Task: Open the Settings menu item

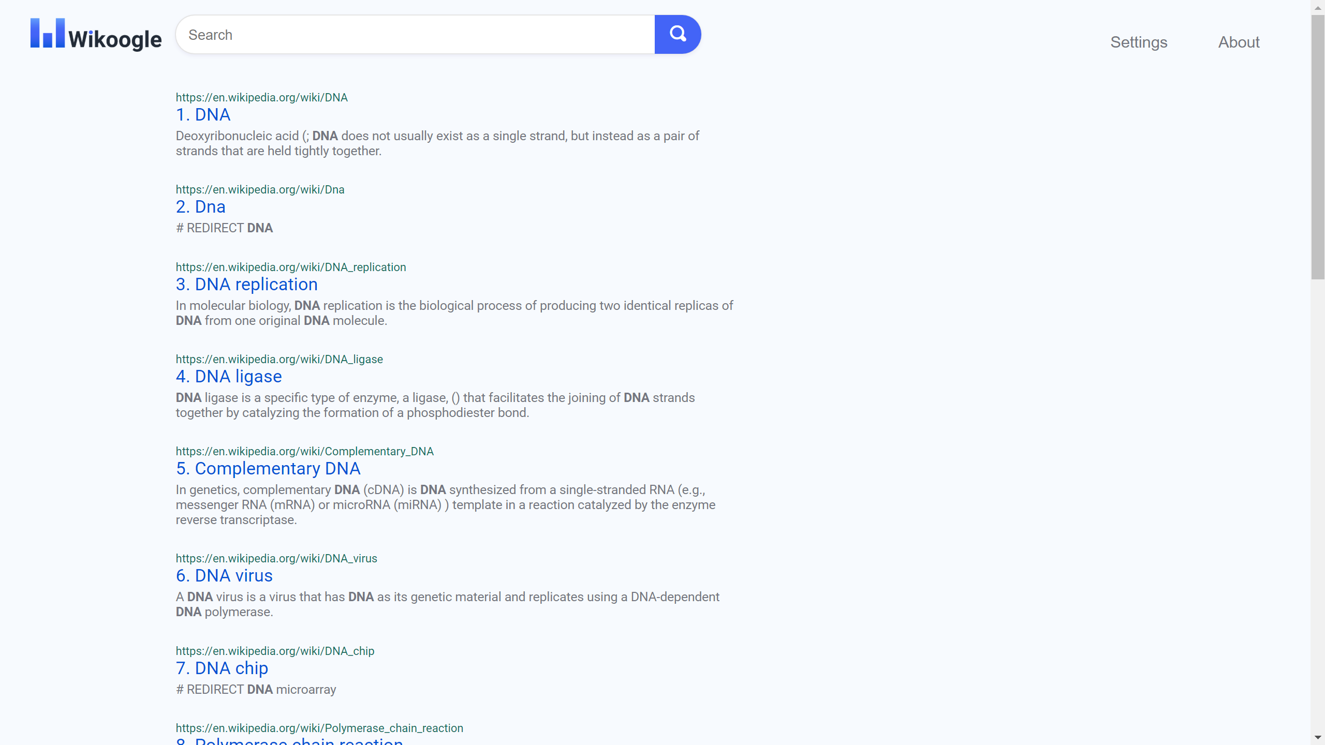Action: [1139, 42]
